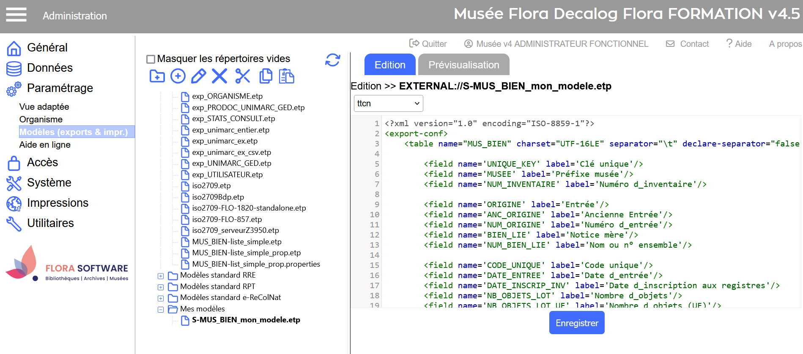Click the Quitter logout icon
The image size is (803, 354).
point(414,43)
